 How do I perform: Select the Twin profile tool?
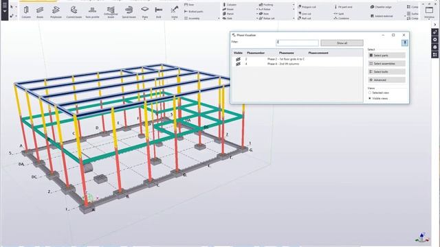(92, 12)
